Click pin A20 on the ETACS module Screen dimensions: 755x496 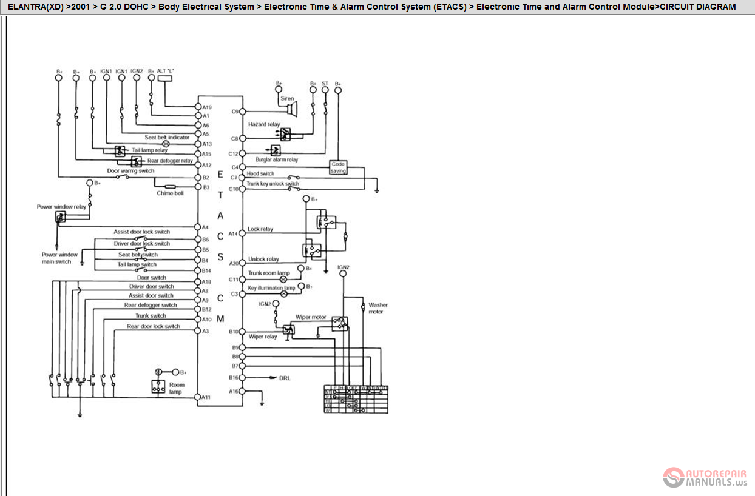242,263
